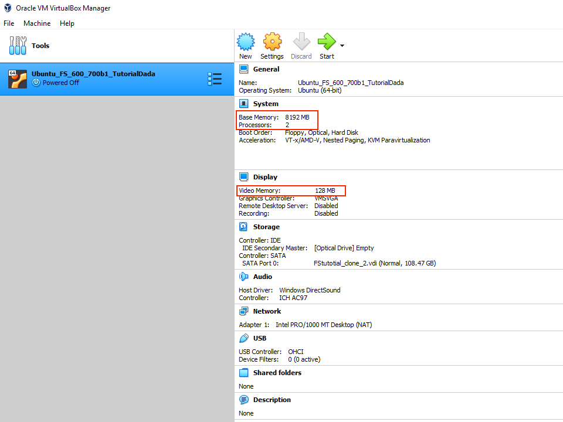Open the Help menu

pyautogui.click(x=67, y=23)
